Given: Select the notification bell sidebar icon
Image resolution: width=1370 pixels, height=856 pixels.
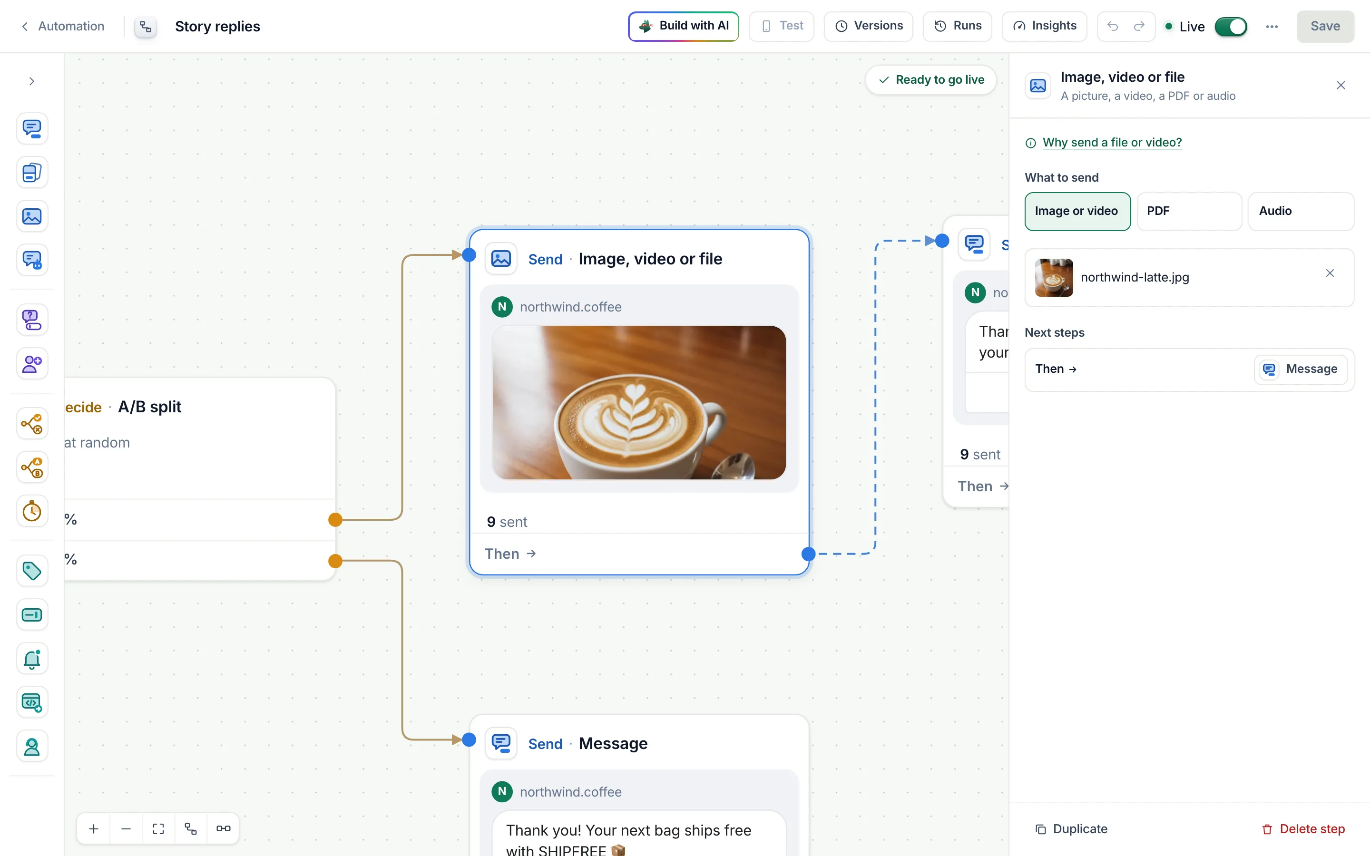Looking at the screenshot, I should click(32, 659).
